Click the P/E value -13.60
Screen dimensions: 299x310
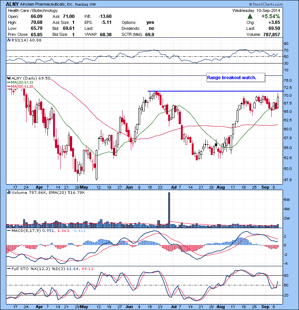[x=105, y=16]
